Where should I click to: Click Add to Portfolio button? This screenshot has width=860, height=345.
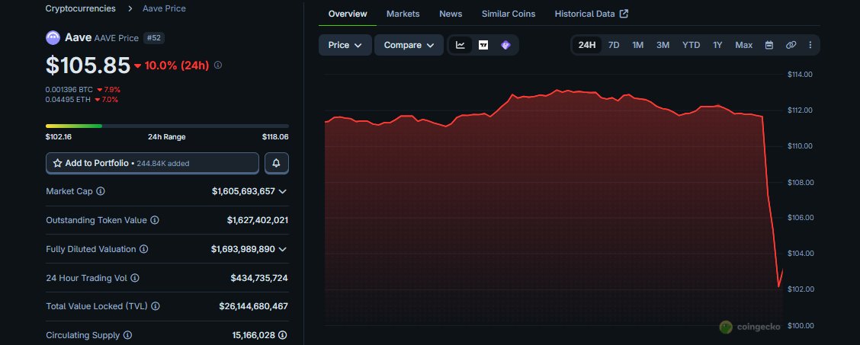(x=152, y=163)
